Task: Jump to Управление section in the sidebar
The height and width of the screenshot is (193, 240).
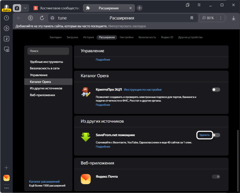Action: tap(39, 75)
